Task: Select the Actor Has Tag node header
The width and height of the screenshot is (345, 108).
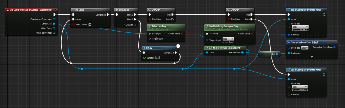Action: (x=166, y=27)
